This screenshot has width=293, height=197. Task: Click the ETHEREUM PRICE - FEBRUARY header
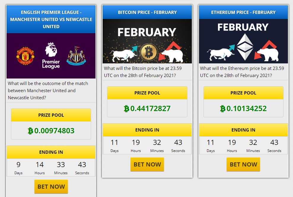[x=243, y=12]
